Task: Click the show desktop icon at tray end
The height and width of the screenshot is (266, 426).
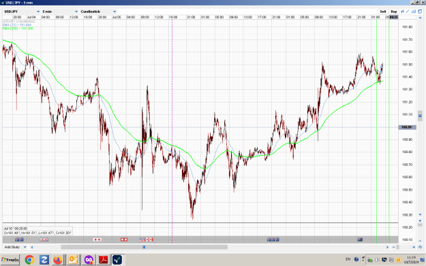Action: pyautogui.click(x=423, y=260)
